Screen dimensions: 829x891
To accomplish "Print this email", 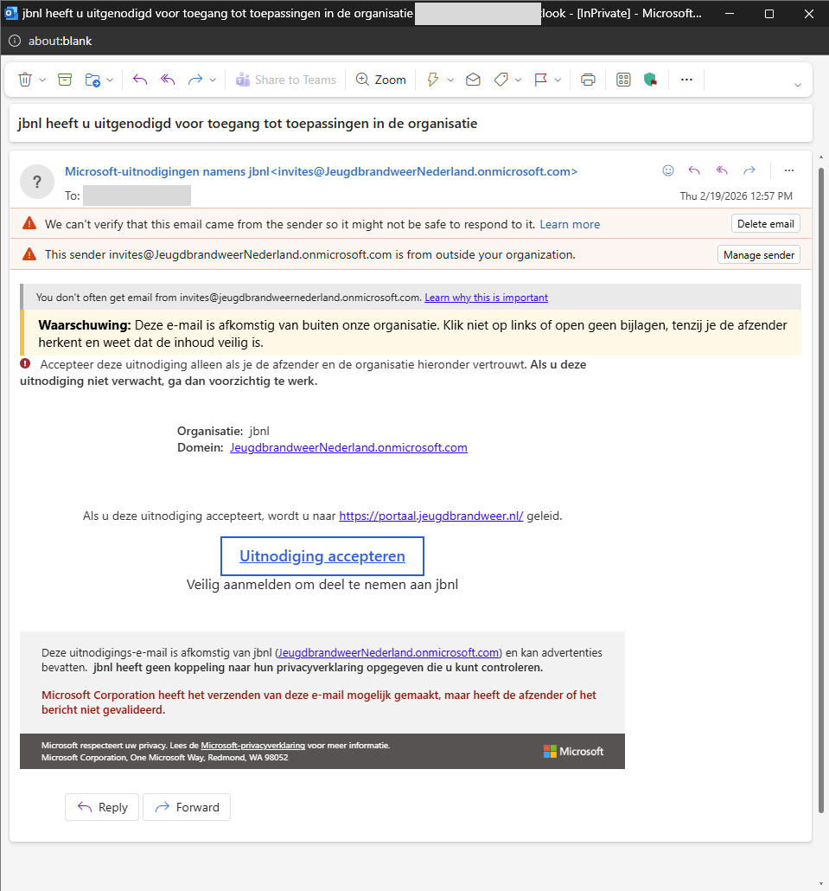I will pyautogui.click(x=588, y=80).
